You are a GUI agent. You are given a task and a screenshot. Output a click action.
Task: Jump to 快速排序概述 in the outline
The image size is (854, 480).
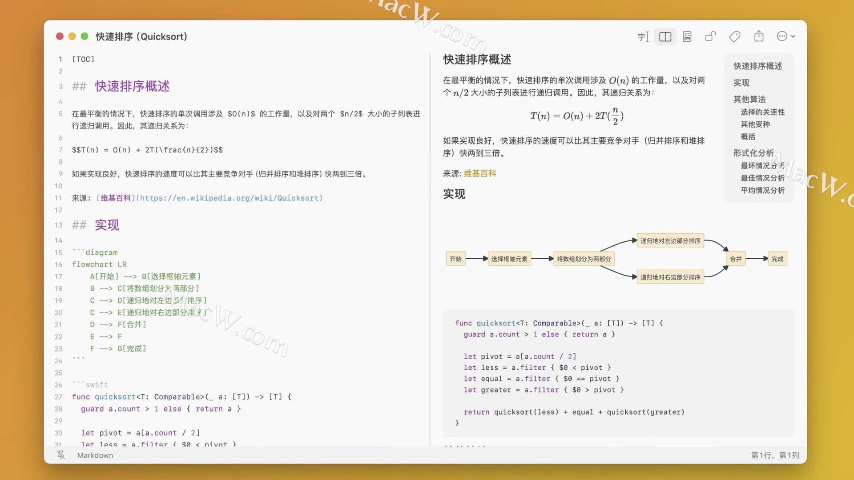(757, 66)
